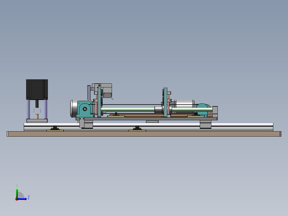Screen dimensions: 288x216
Task: Select the silver cylindrical motor at carriage left end
Action: (x=73, y=109)
